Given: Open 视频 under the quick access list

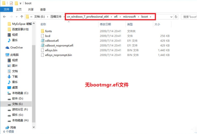Looking at the screenshot, I should (13, 35).
